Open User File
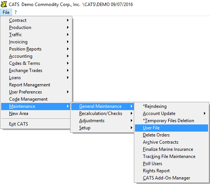The width and height of the screenshot is (210, 184). pos(172,128)
